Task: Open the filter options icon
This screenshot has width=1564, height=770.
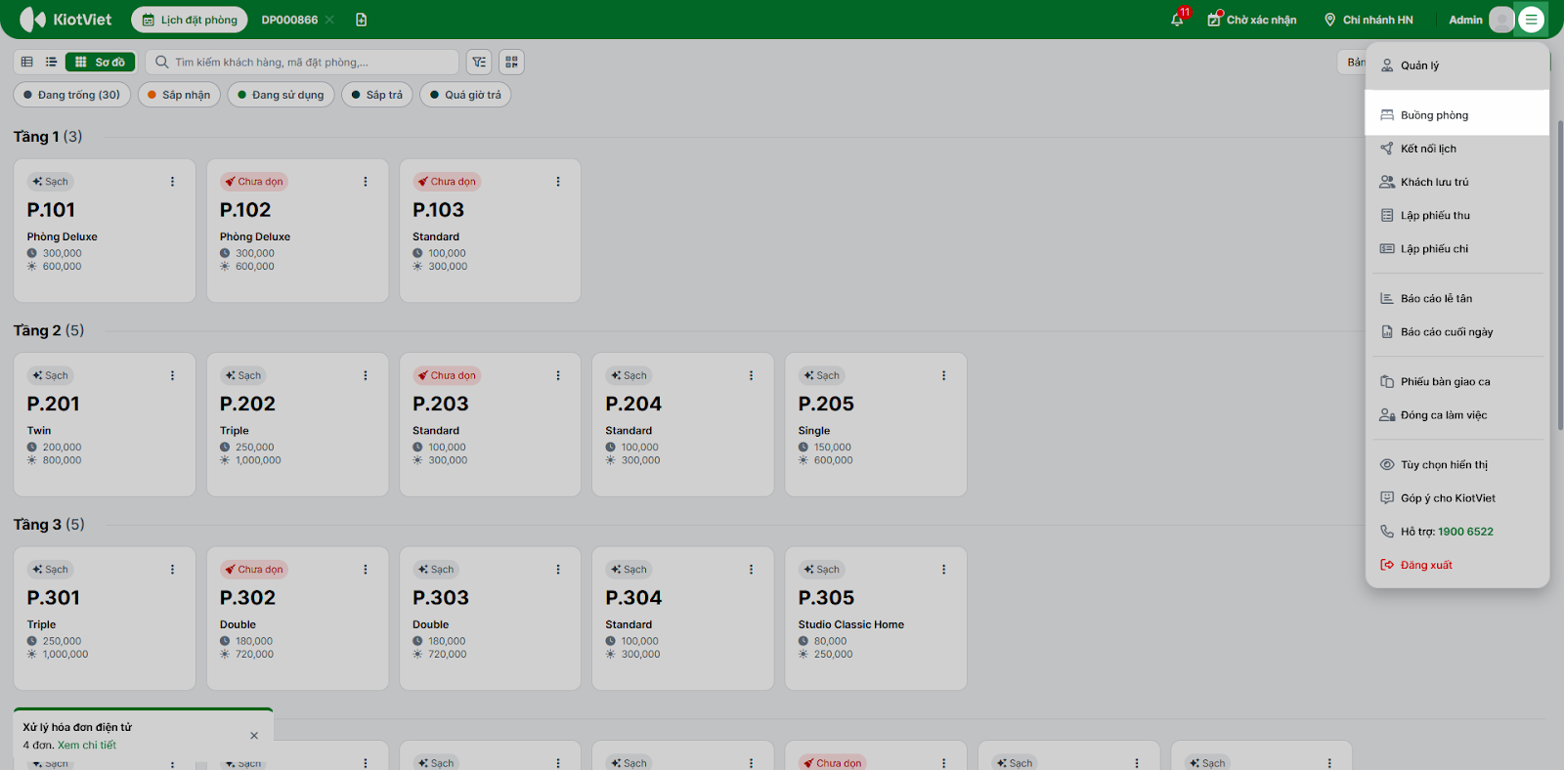Action: [479, 63]
